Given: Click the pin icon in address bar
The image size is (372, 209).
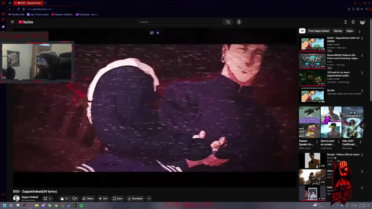Looking at the screenshot, I should point(349,9).
